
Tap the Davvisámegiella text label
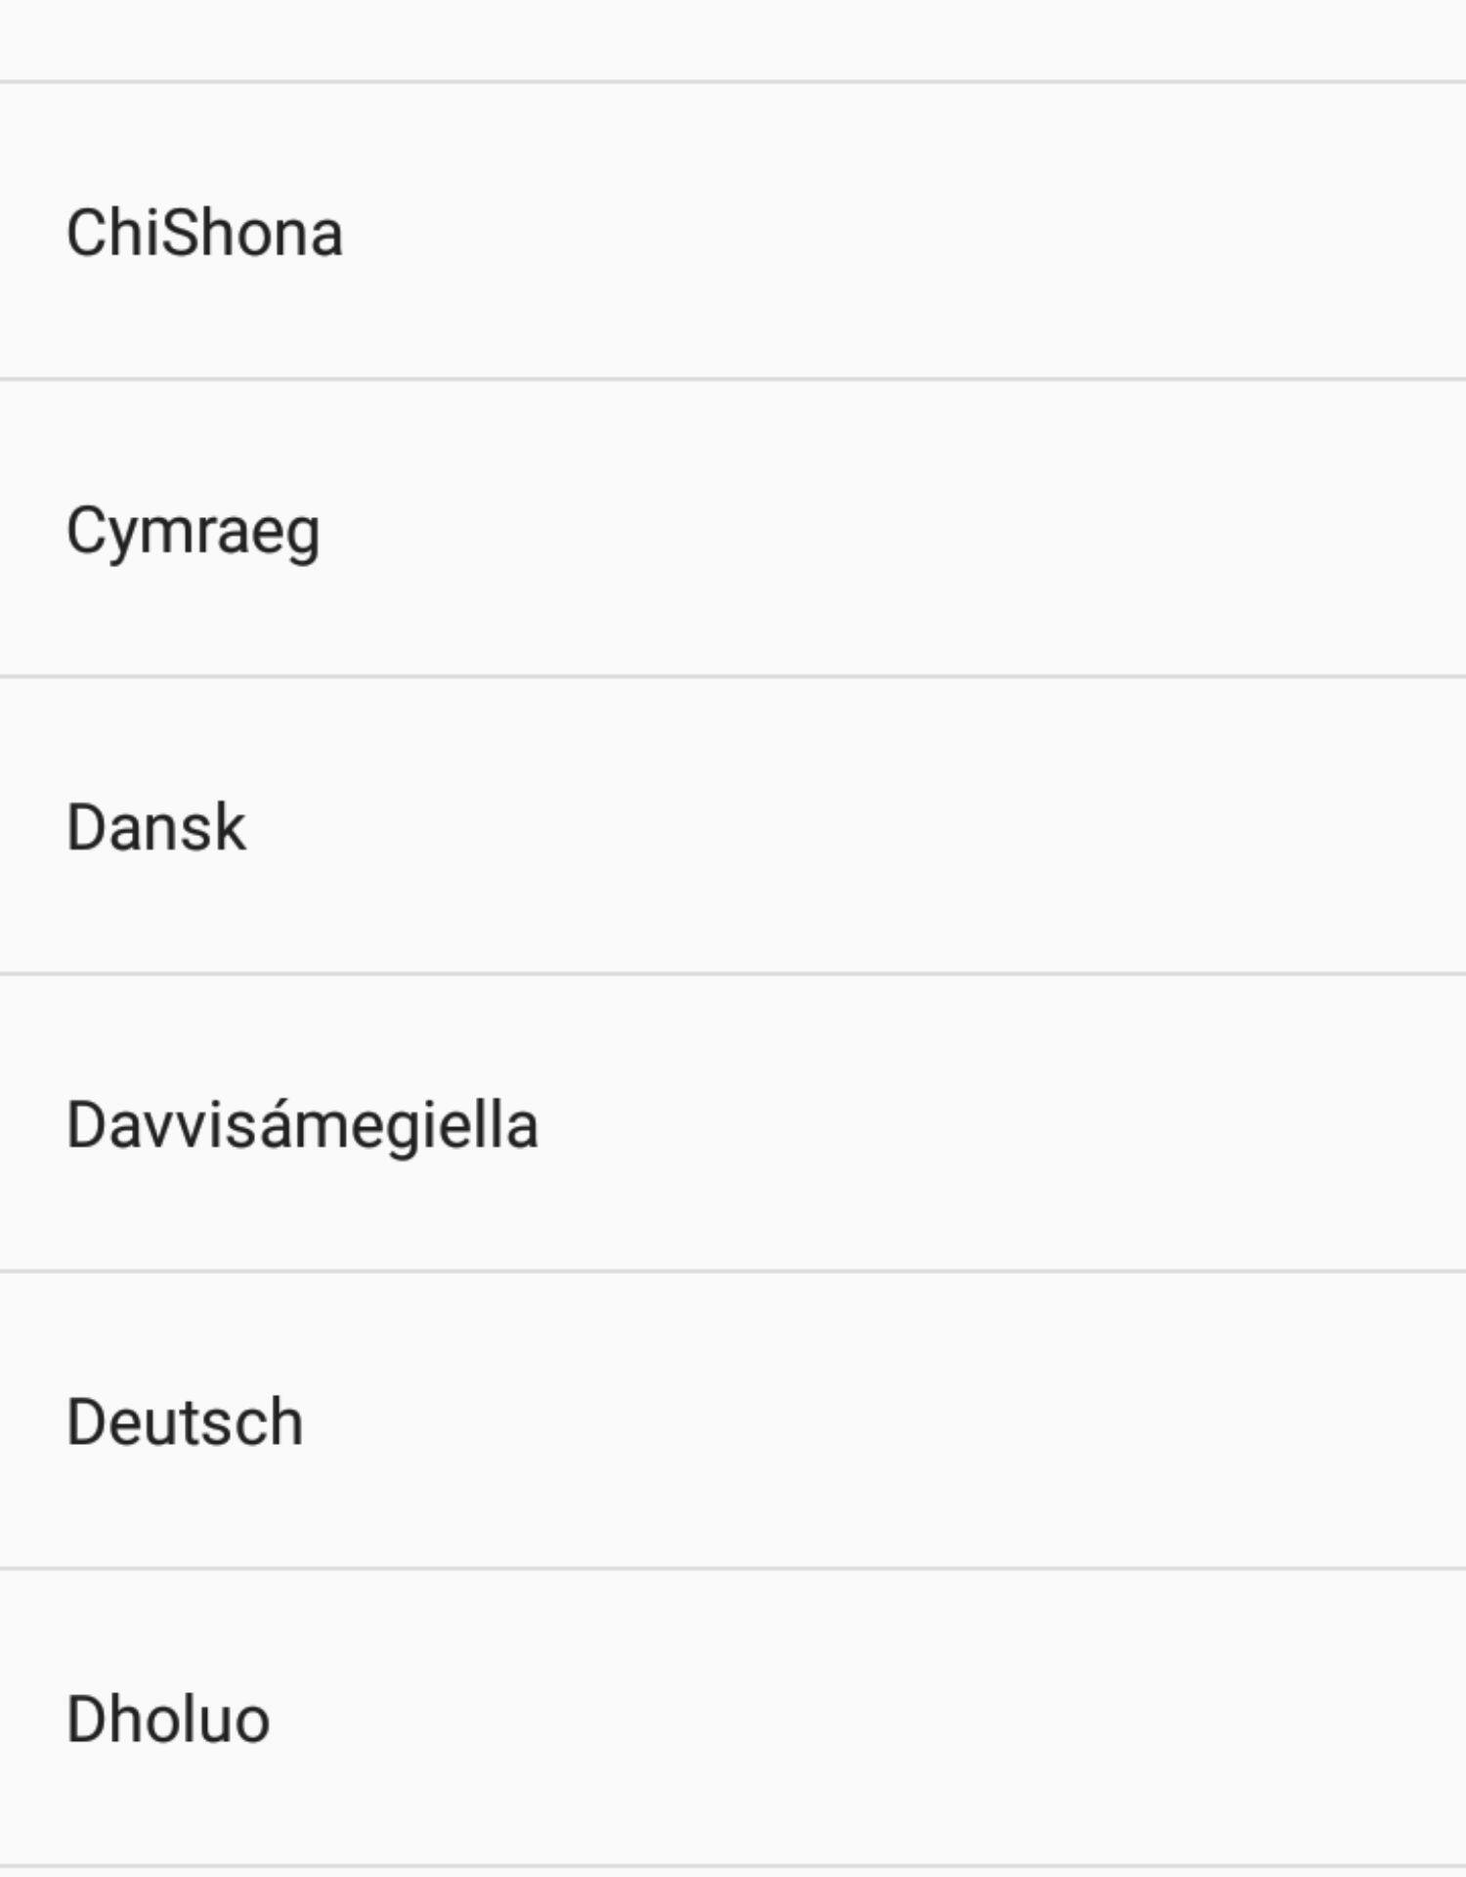point(302,1124)
